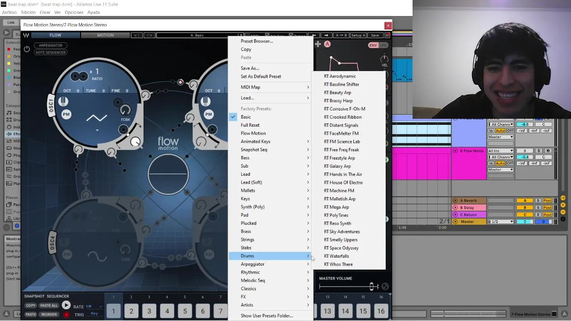The width and height of the screenshot is (571, 321).
Task: Click the plugin Save button
Action: pos(375,35)
